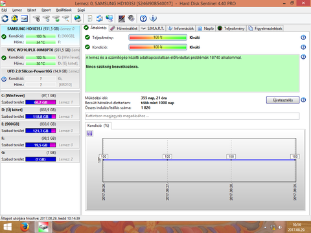Open help from the toolbar question icon
Screen dimensions: 311x233
click(x=143, y=19)
